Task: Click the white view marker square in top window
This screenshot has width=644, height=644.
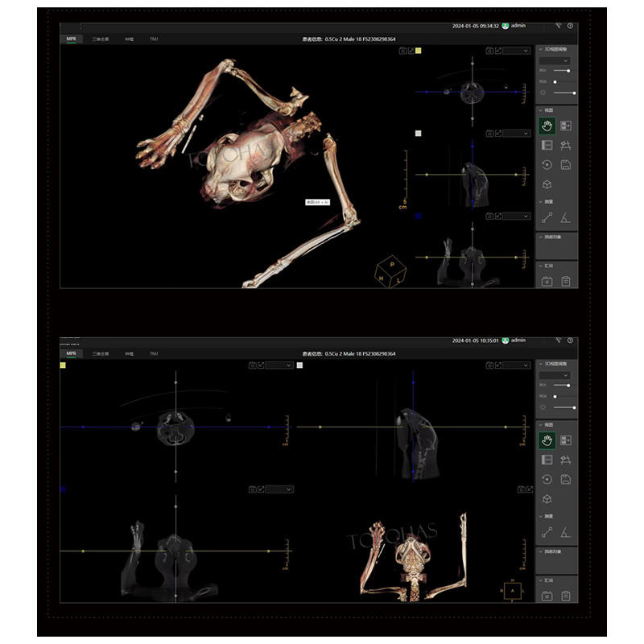Action: point(418,134)
